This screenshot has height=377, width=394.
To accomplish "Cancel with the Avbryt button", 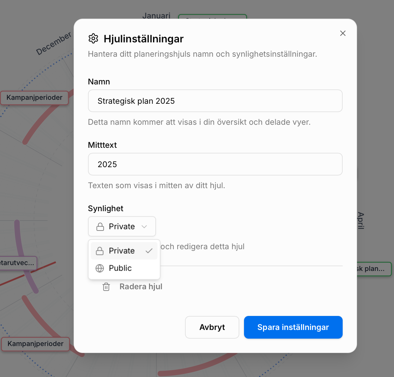I will click(212, 327).
